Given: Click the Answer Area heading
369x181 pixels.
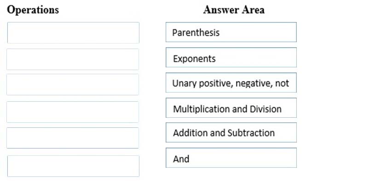Looking at the screenshot, I should pos(234,10).
